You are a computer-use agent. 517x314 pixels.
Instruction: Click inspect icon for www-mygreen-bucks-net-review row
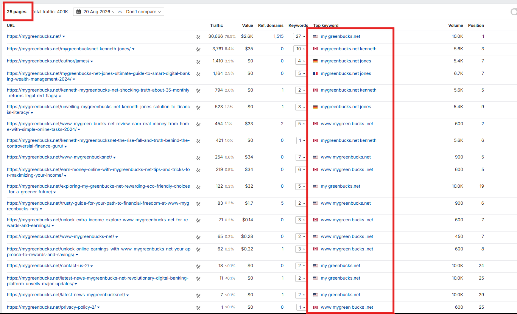point(198,124)
